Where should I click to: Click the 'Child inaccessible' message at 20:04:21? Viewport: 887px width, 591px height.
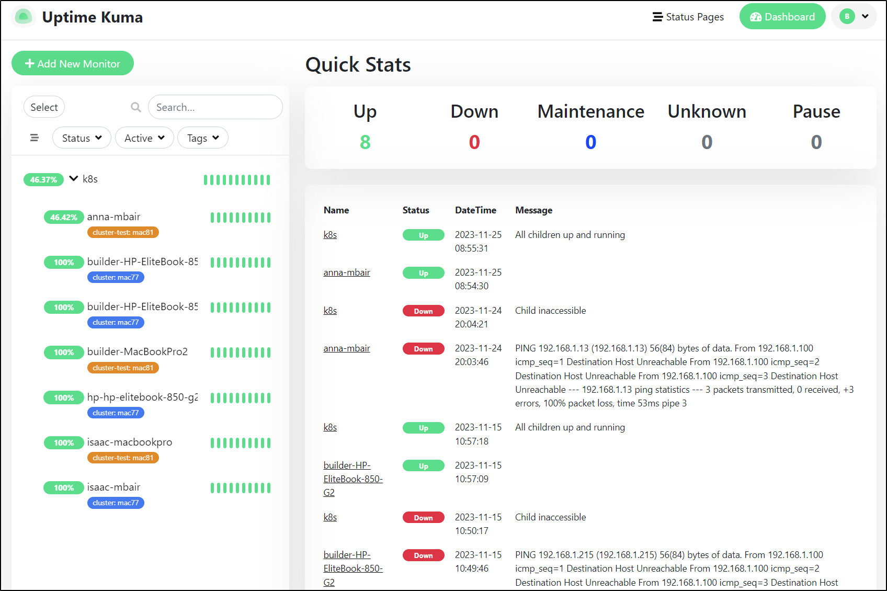[551, 311]
